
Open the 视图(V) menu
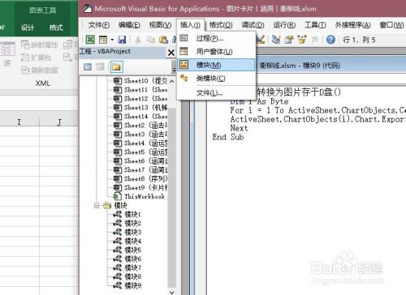(160, 25)
